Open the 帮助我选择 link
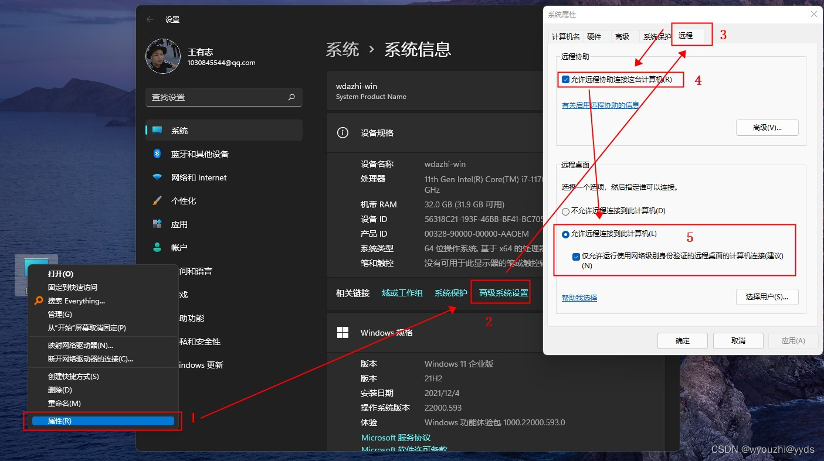 [x=579, y=297]
